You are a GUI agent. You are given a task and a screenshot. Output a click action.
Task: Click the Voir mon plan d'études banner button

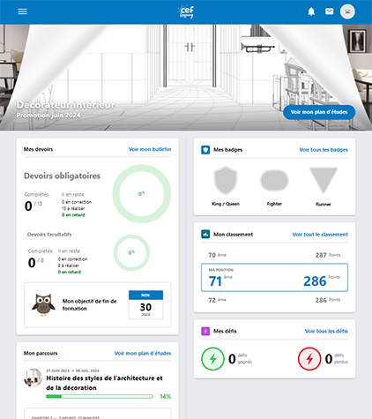pos(319,112)
